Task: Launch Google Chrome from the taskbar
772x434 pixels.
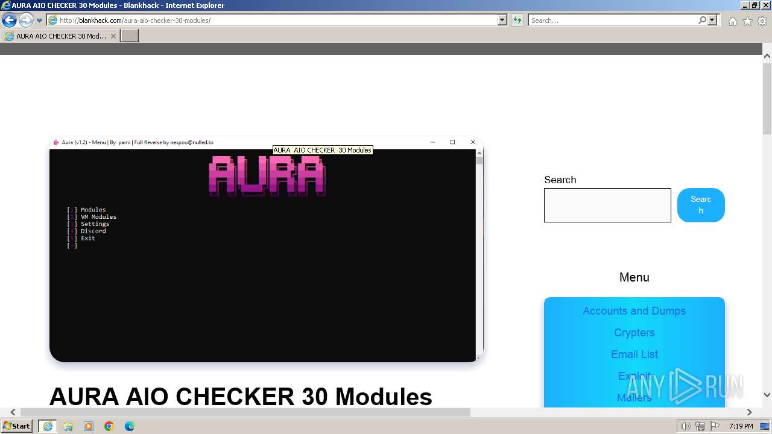Action: [x=109, y=426]
